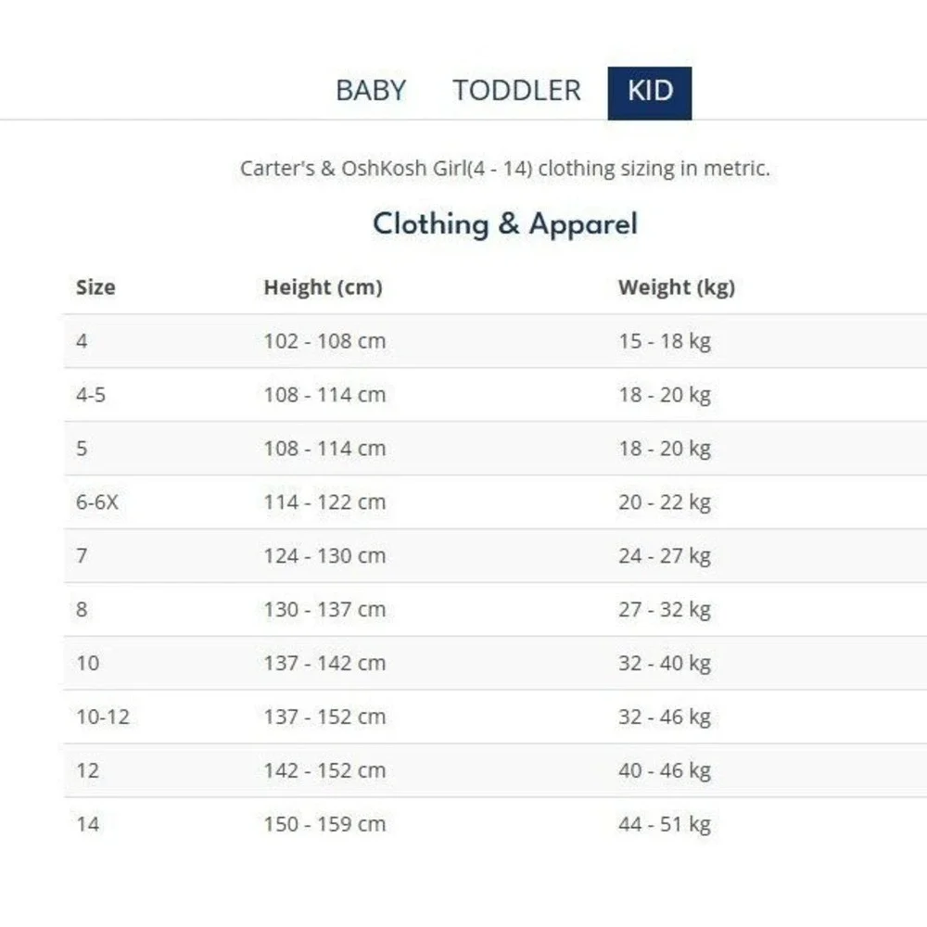Click the size 6-6X label
This screenshot has height=927, width=927.
point(97,502)
